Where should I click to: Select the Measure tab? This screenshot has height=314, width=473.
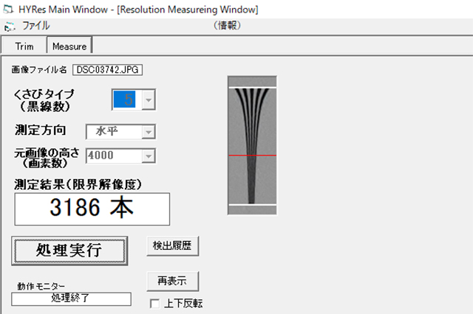69,46
